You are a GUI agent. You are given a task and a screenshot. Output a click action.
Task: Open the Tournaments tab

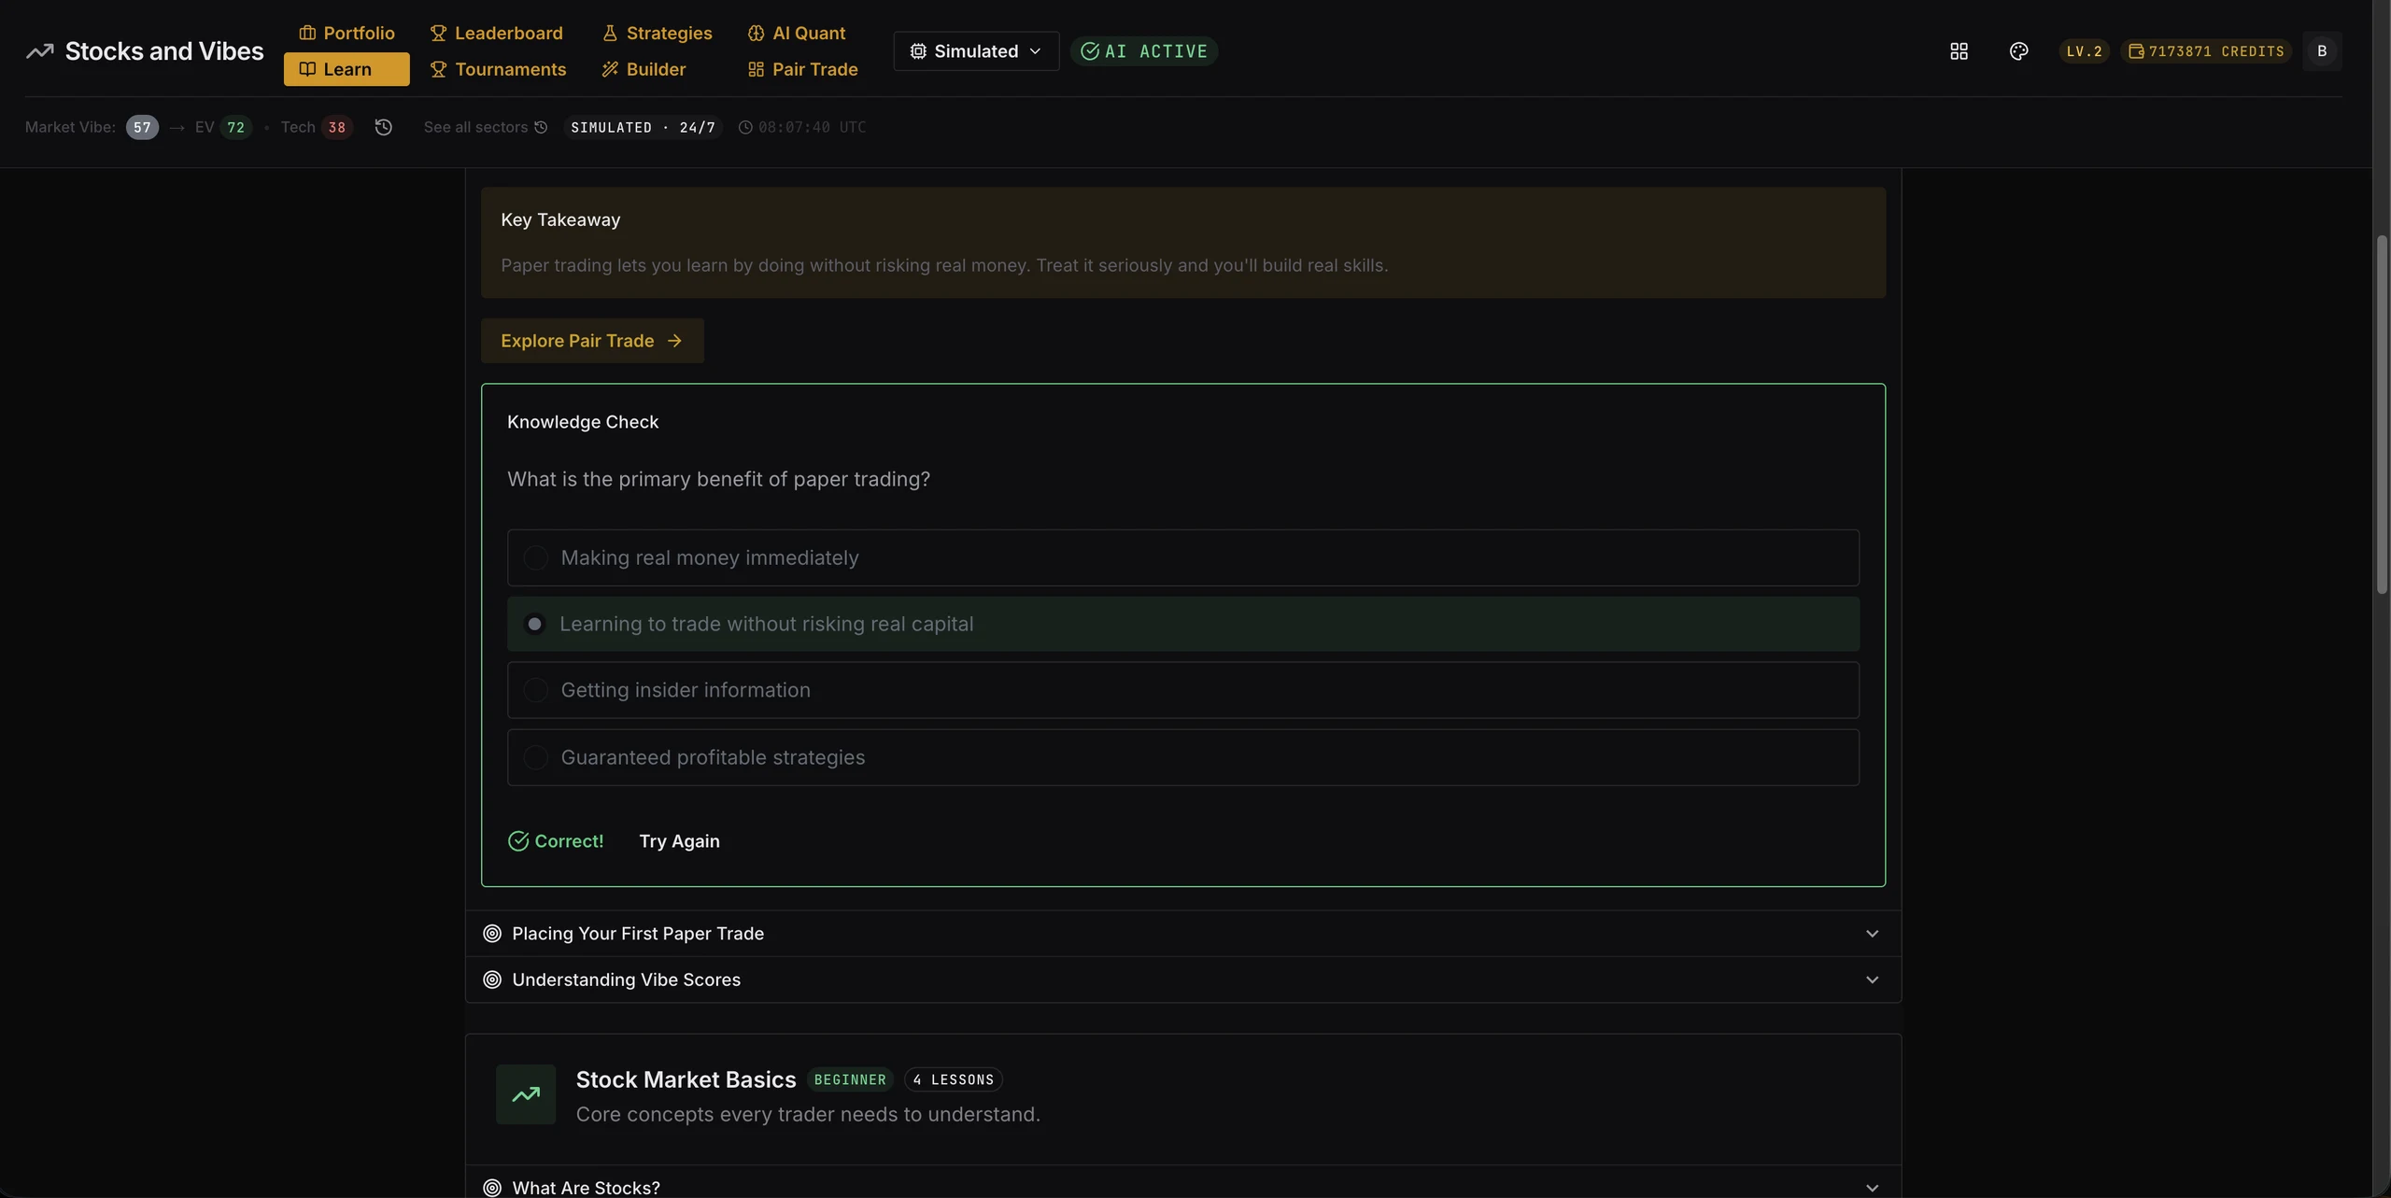coord(498,69)
